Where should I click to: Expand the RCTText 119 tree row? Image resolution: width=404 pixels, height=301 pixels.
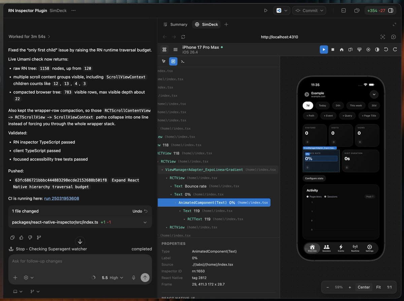click(184, 219)
